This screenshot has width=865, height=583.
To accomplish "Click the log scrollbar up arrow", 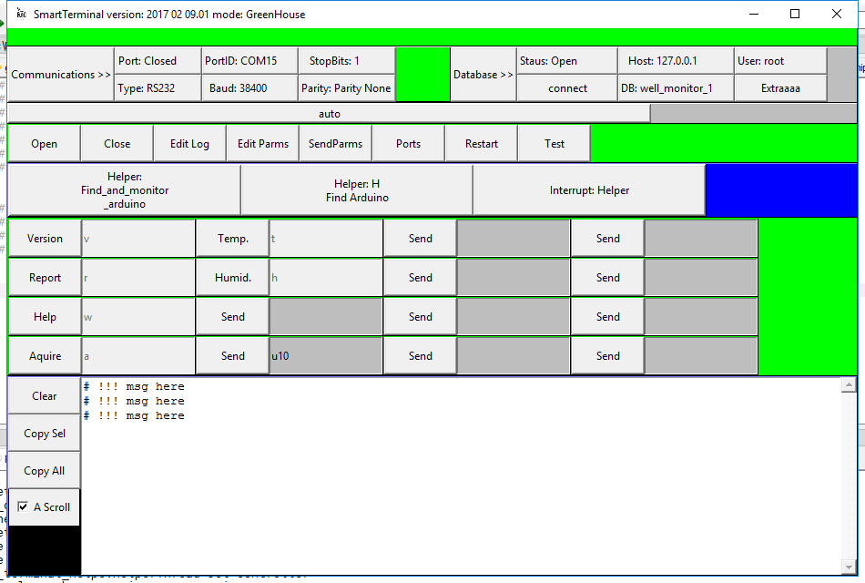I will point(849,385).
